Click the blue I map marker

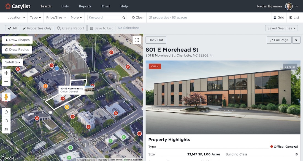coord(57,68)
